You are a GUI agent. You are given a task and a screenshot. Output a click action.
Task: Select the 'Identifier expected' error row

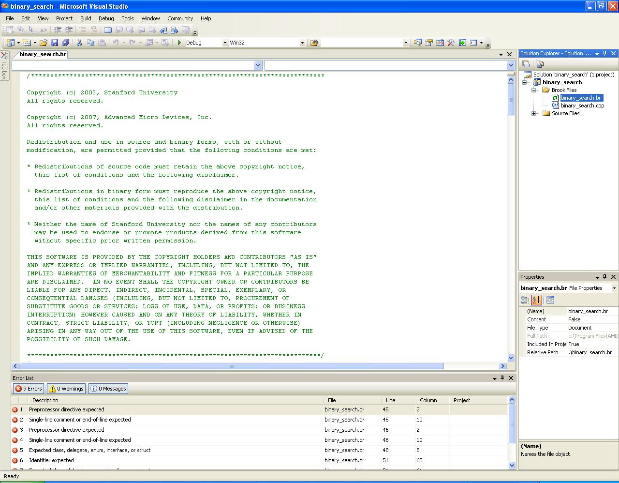pyautogui.click(x=259, y=460)
